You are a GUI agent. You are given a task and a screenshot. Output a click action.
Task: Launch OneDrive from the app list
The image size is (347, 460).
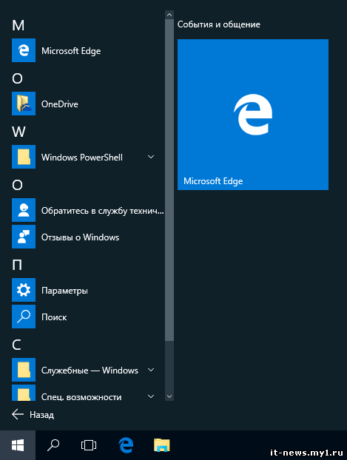(85, 104)
